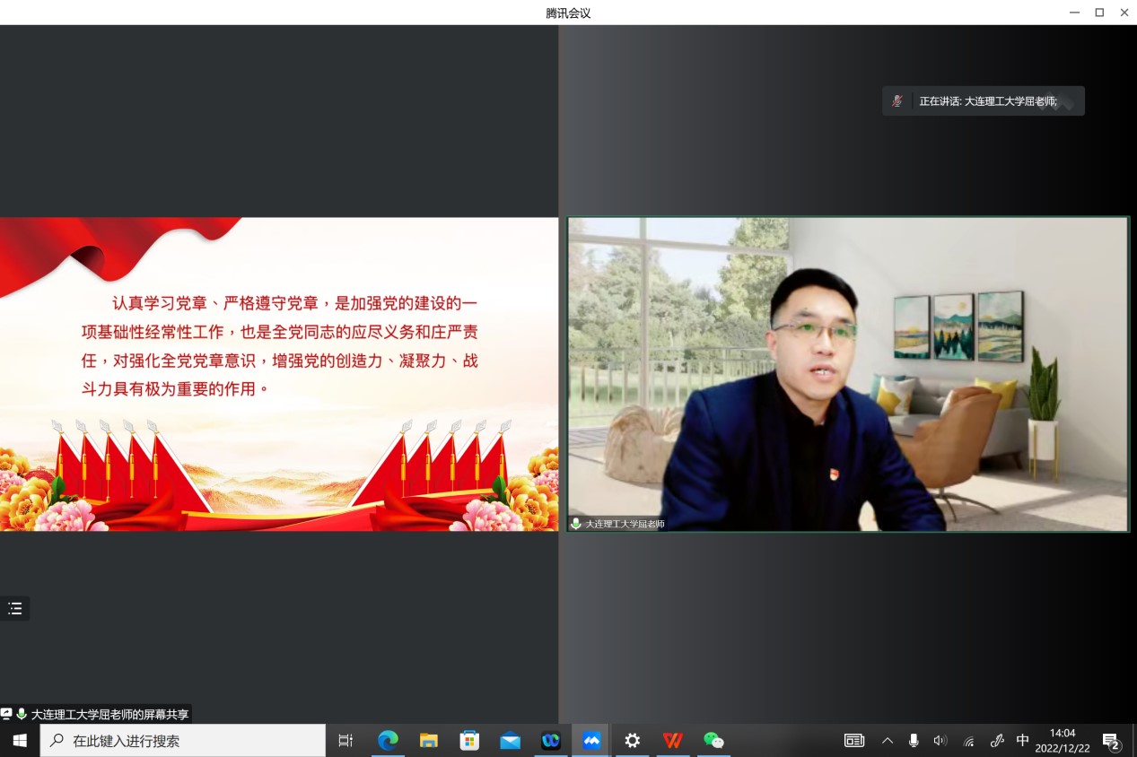Click the speaker's video thumbnail
Screen dimensions: 1137x757
[x=848, y=374]
